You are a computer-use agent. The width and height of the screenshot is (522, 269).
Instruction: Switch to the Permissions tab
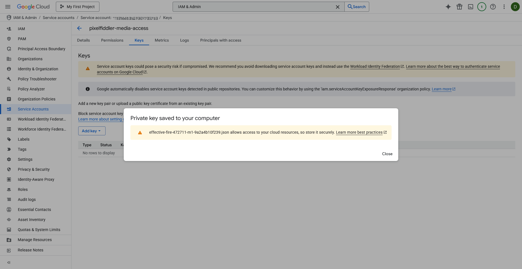coord(112,40)
